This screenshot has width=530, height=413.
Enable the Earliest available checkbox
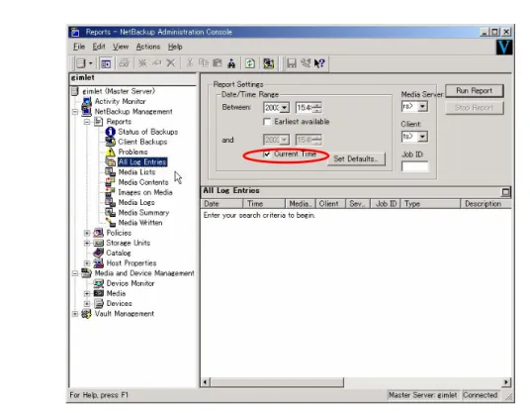(267, 122)
